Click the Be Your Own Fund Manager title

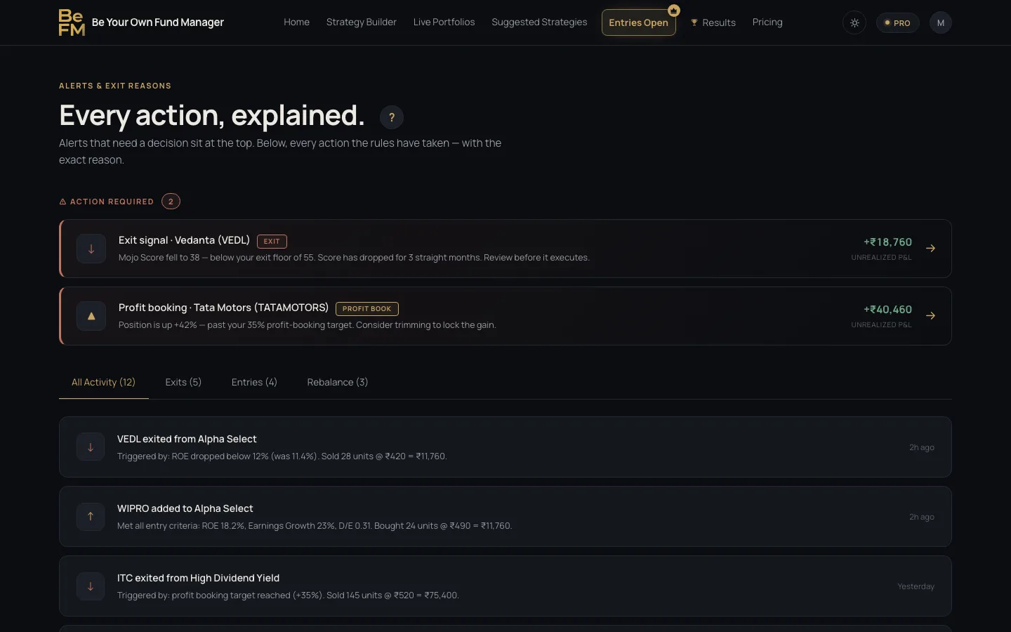158,22
